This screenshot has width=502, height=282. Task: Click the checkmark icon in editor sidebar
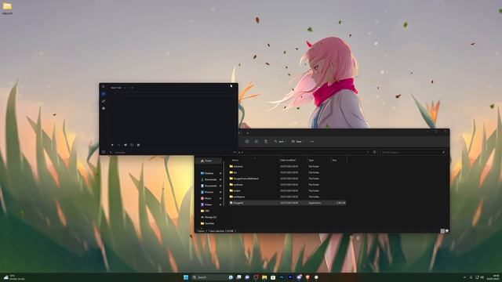coord(104,101)
